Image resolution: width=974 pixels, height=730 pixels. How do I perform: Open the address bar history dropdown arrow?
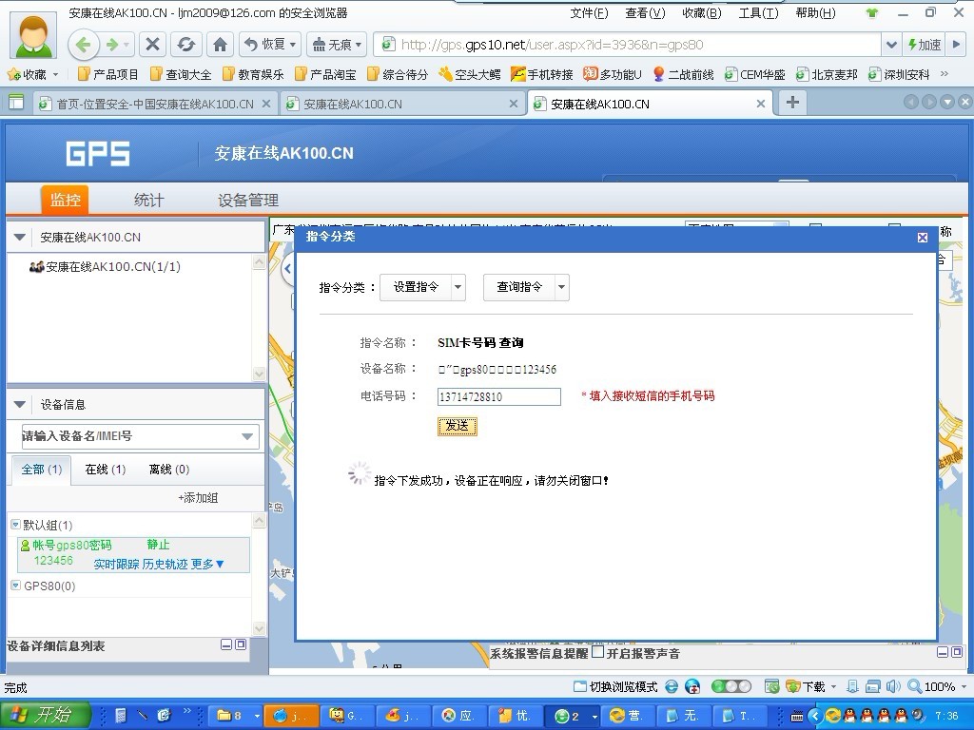[x=890, y=45]
